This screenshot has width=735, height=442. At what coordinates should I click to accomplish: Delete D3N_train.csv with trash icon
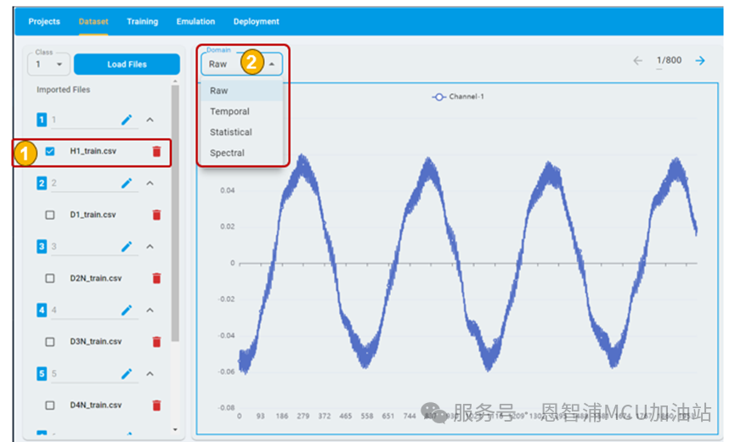[x=156, y=342]
